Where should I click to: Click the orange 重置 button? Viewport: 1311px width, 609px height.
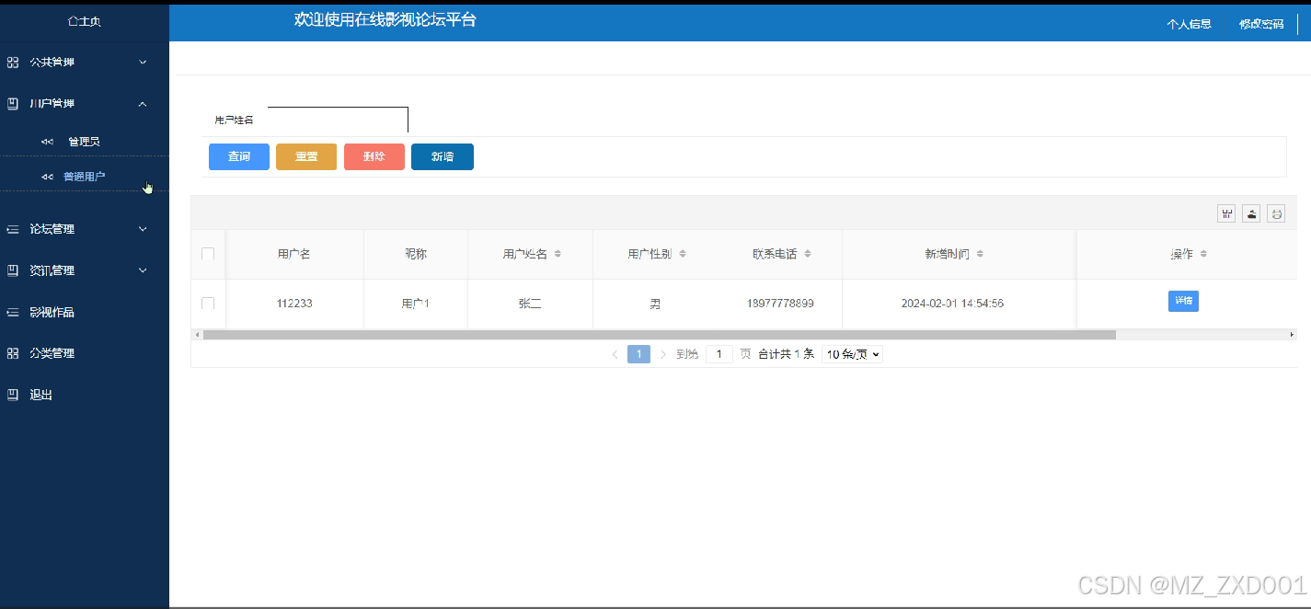pos(306,156)
